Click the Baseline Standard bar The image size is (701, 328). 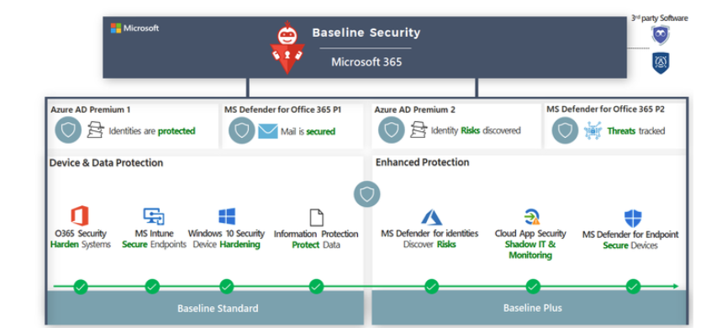pos(205,308)
